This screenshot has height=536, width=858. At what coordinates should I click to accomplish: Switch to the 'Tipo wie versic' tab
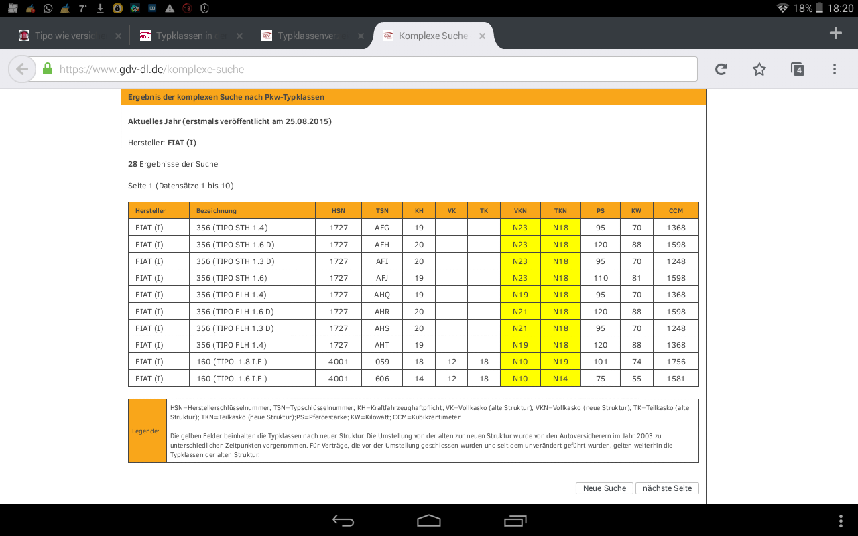[64, 36]
